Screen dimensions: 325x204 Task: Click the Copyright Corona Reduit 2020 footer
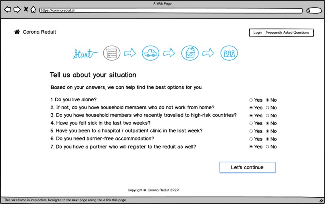(153, 190)
